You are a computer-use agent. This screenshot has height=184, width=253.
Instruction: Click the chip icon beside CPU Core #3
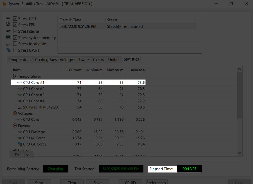pos(20,95)
